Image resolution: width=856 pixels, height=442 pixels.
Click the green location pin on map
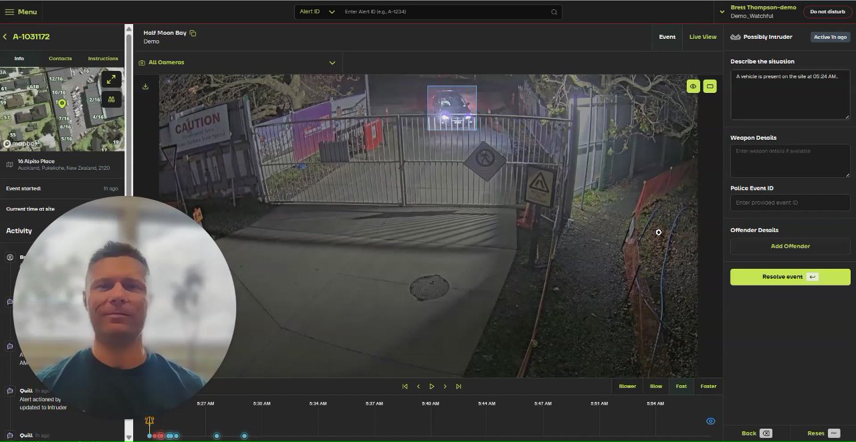coord(62,104)
